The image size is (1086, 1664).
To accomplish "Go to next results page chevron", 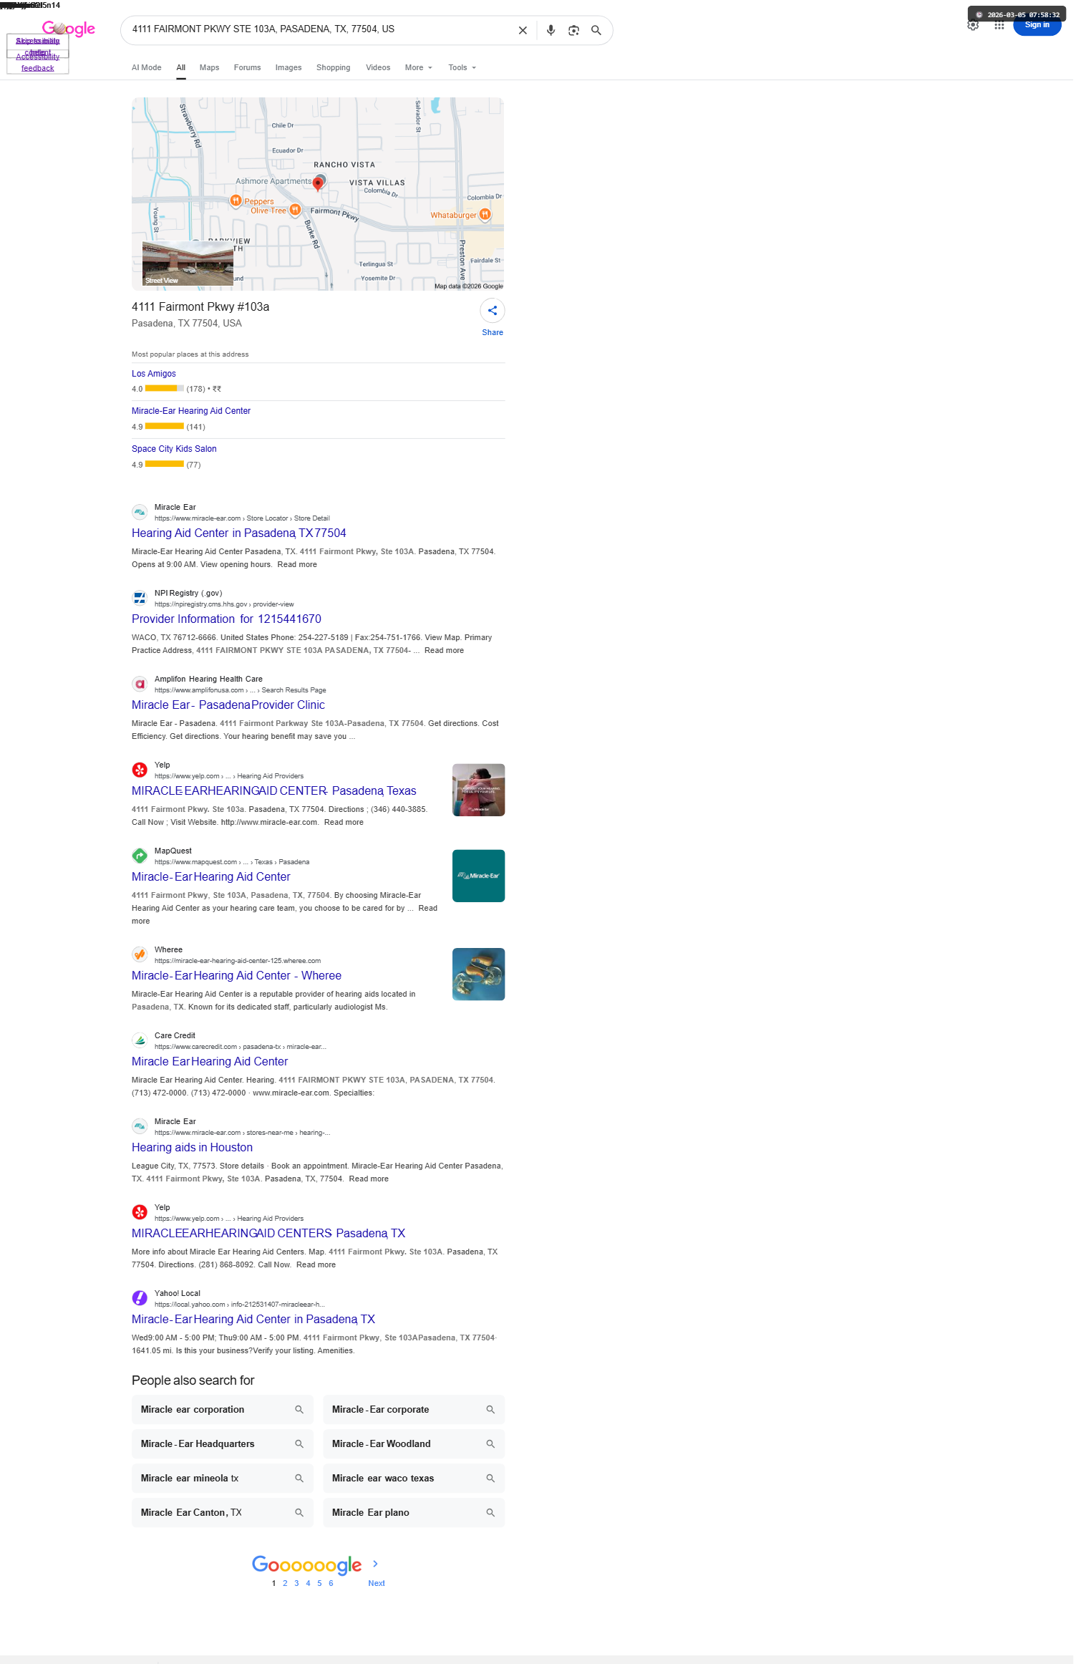I will (375, 1564).
